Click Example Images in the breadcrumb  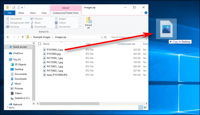tap(42, 37)
